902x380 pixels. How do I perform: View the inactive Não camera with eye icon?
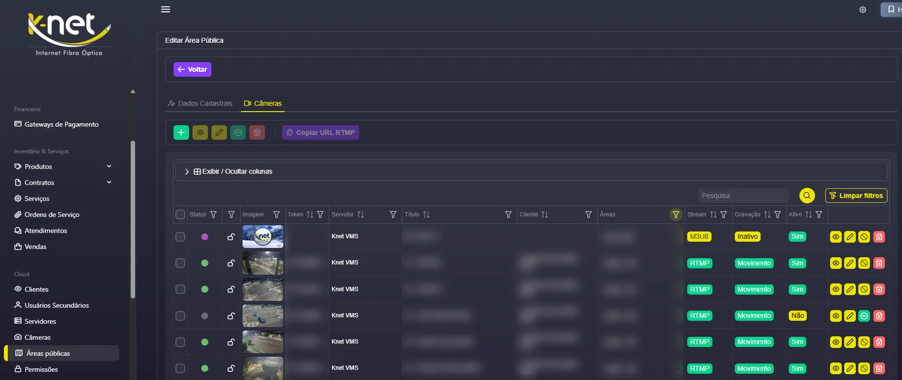pyautogui.click(x=836, y=316)
